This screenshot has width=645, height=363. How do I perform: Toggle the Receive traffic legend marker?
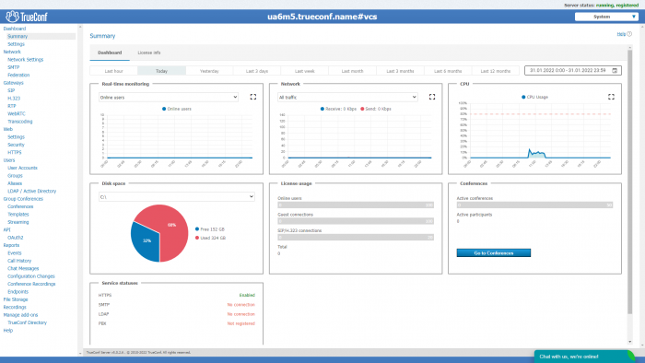tap(322, 109)
